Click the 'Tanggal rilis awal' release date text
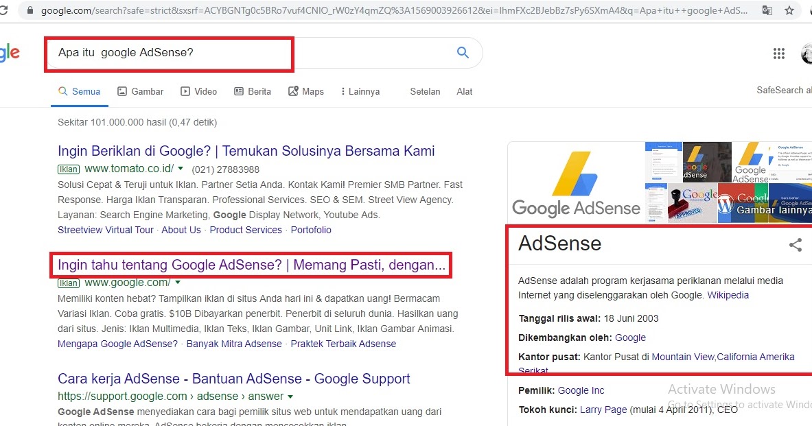Viewport: 812px width, 426px height. tap(588, 318)
